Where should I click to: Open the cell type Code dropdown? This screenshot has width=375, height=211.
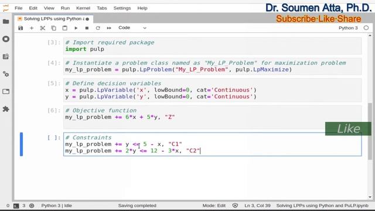(x=132, y=28)
